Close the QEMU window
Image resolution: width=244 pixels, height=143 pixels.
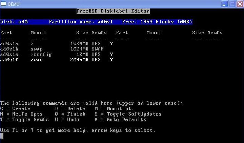point(240,4)
